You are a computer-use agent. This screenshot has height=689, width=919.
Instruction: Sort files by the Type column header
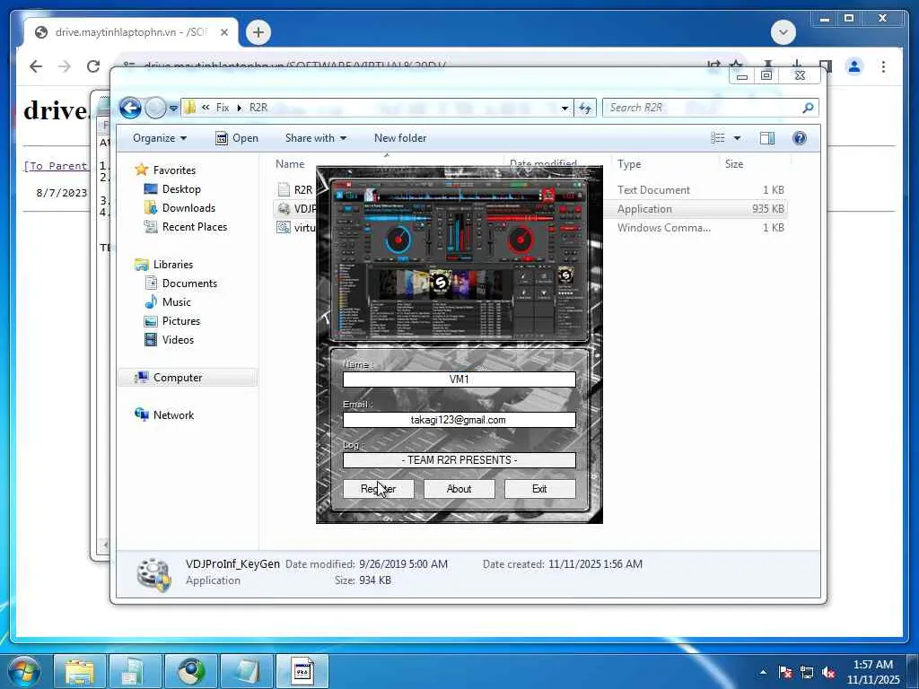pos(629,164)
